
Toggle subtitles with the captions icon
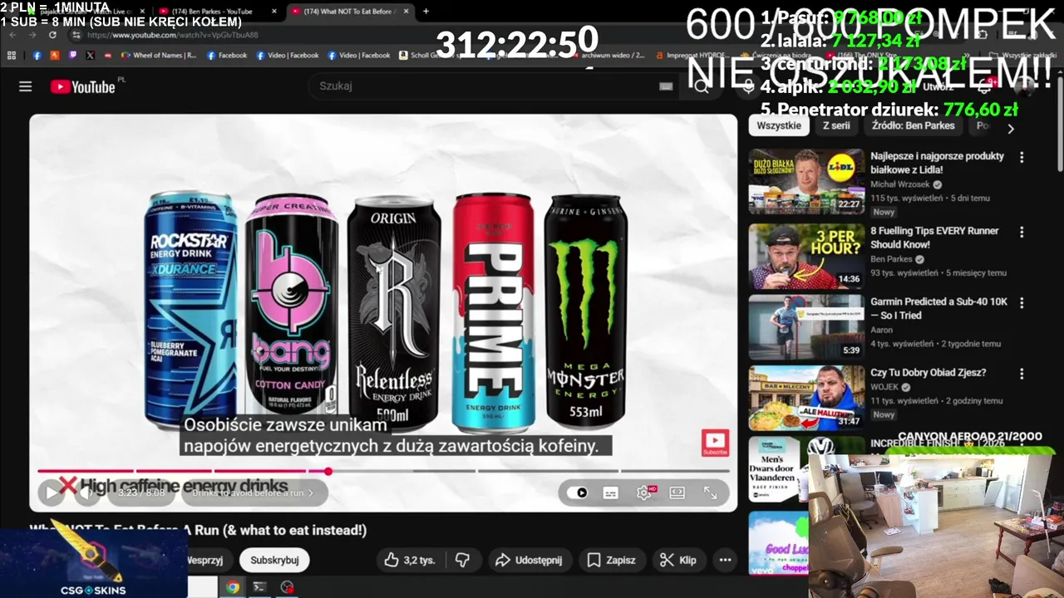pyautogui.click(x=610, y=493)
